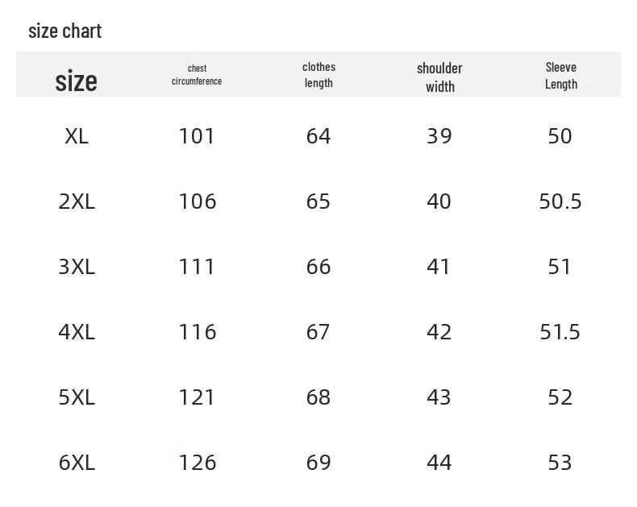The height and width of the screenshot is (507, 637).
Task: Click the 6XL sleeve length value 53
Action: tap(560, 463)
